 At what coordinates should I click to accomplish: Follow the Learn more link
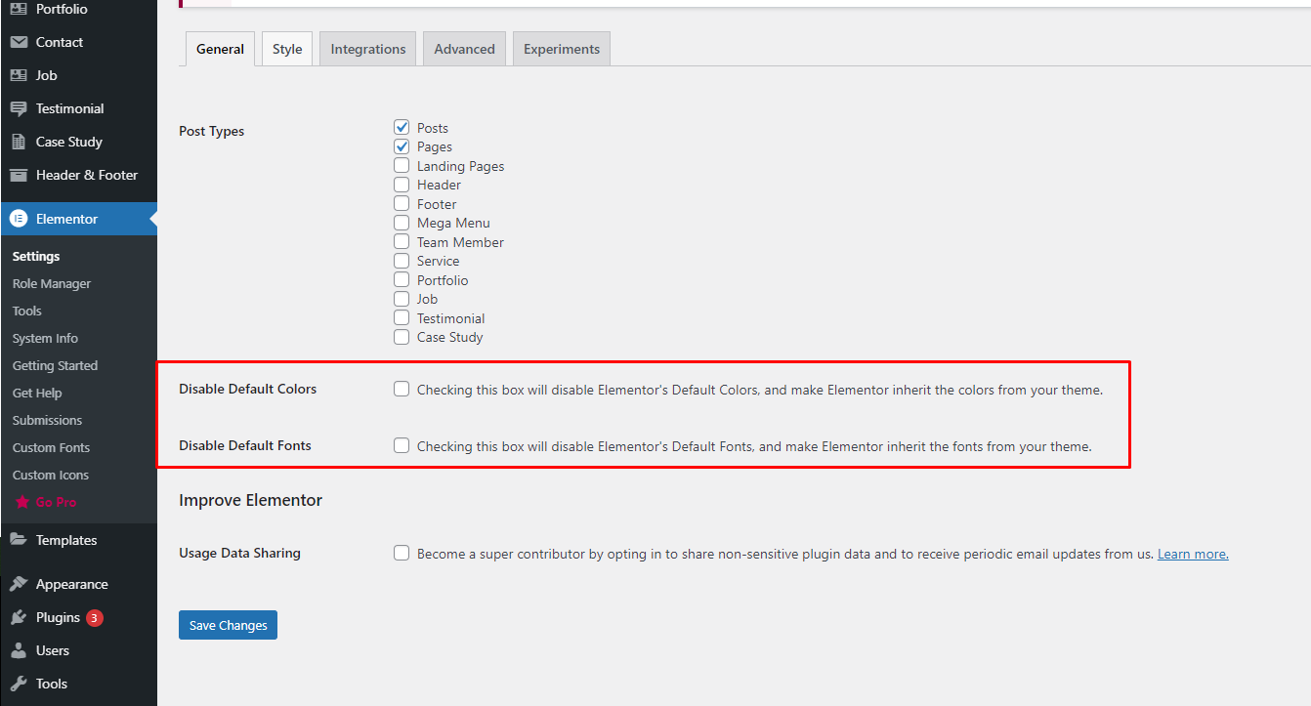[x=1193, y=554]
